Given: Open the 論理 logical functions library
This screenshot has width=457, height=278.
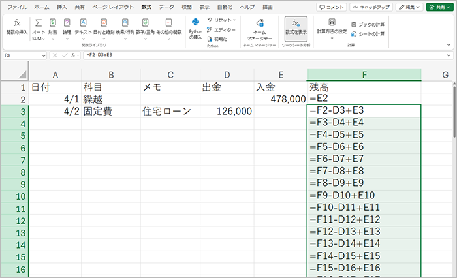Looking at the screenshot, I should click(67, 29).
